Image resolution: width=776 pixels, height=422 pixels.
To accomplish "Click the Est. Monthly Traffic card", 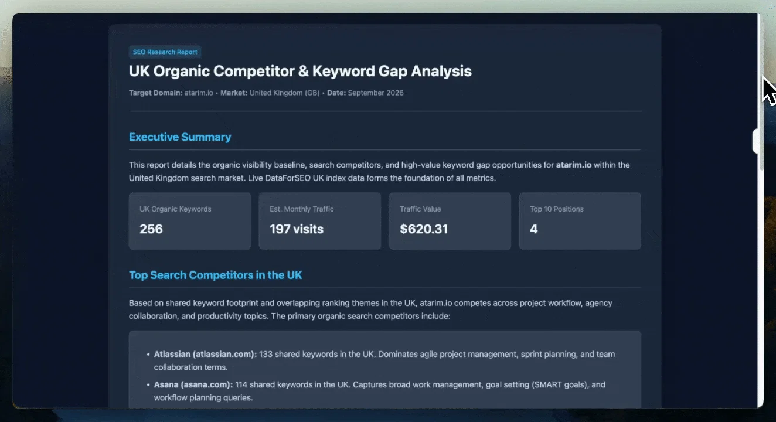I will pos(320,221).
